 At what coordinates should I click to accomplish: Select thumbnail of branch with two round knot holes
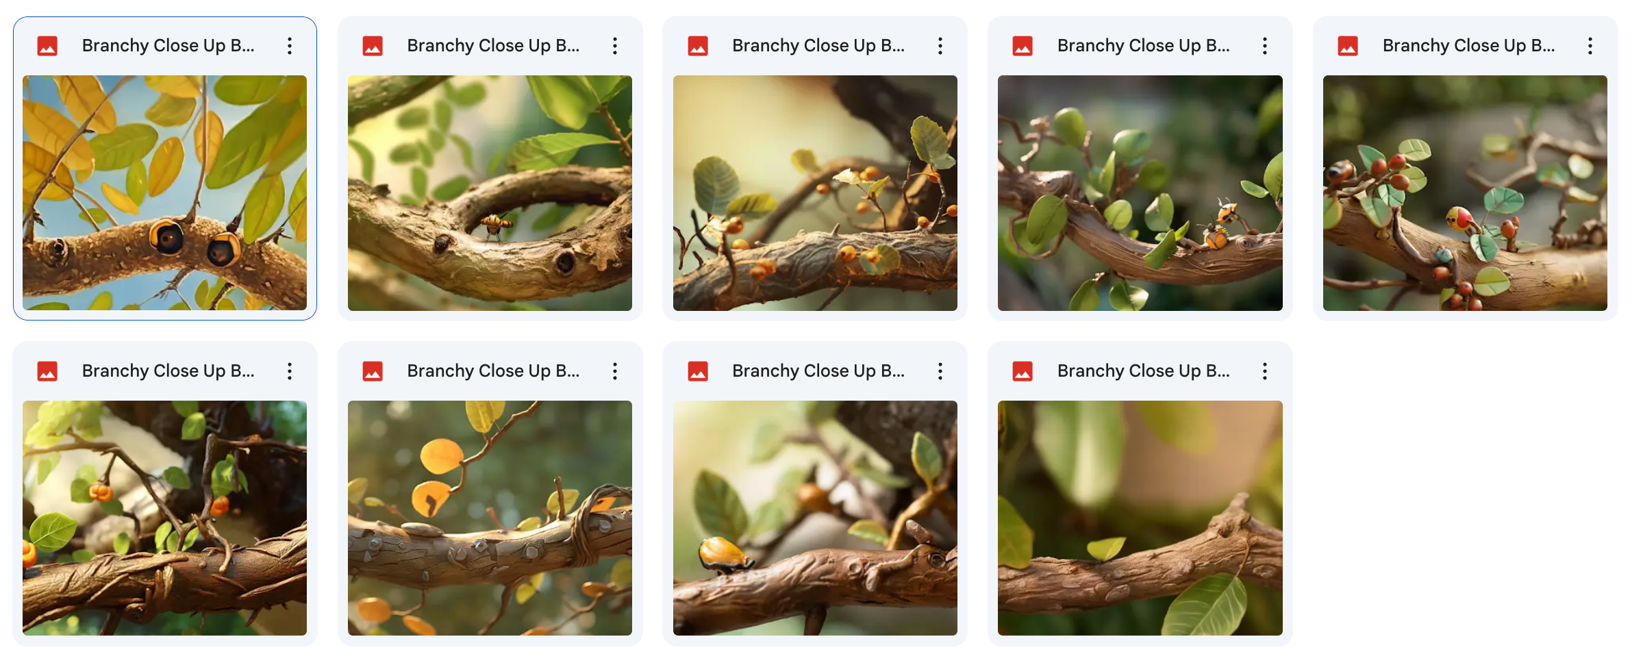coord(164,193)
